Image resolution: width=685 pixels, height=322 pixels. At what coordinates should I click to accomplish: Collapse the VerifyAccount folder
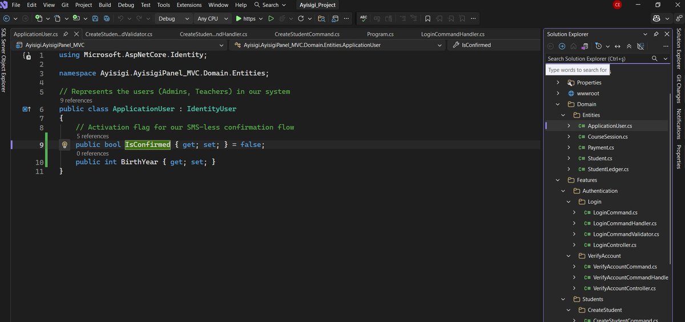click(x=569, y=256)
